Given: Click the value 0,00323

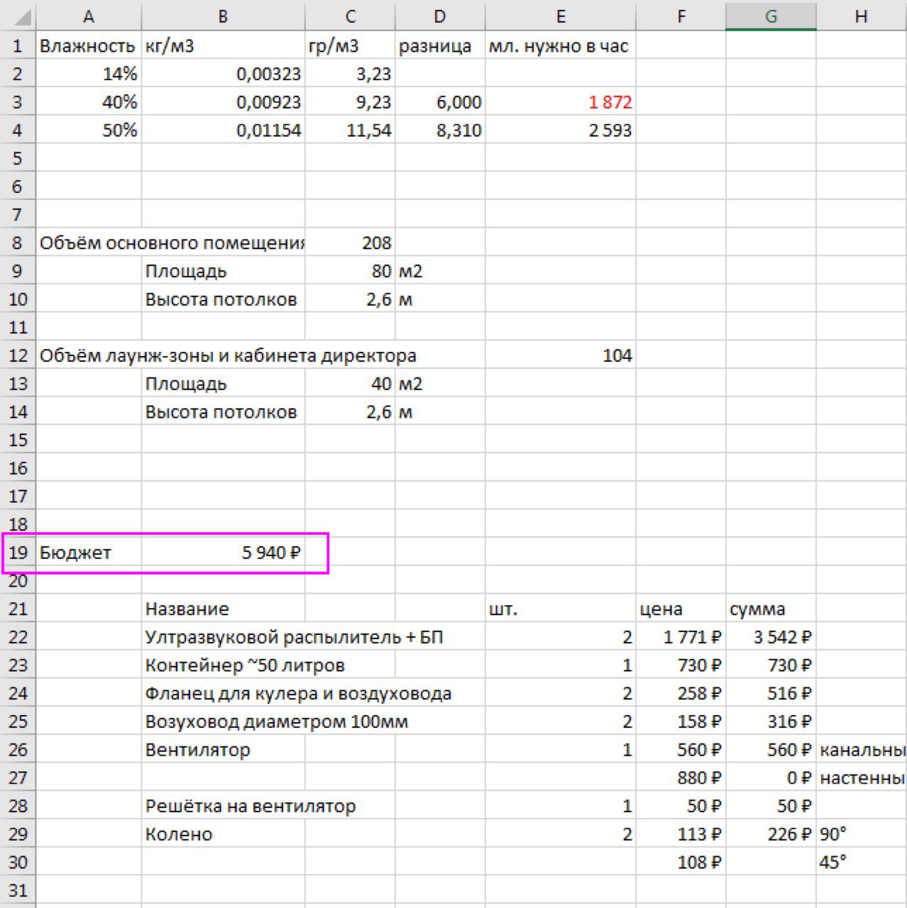Looking at the screenshot, I should 223,74.
